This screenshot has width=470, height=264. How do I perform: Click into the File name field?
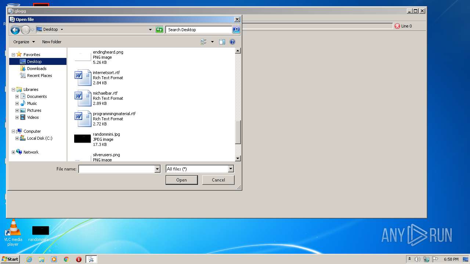(116, 169)
